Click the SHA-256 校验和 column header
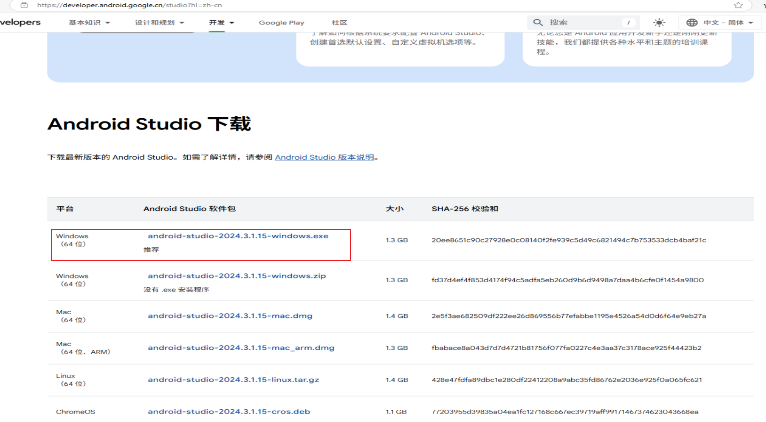The image size is (766, 422). [465, 209]
